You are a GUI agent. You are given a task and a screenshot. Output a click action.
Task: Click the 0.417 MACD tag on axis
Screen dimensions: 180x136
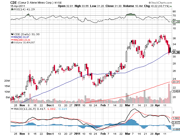point(176,122)
